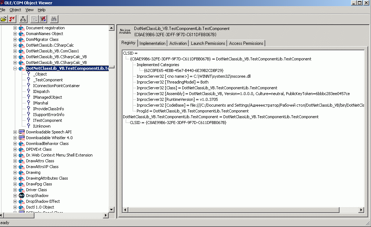Click the IUnknown interface lollipop icon
Viewport: 371px width, 227px height.
click(x=29, y=126)
